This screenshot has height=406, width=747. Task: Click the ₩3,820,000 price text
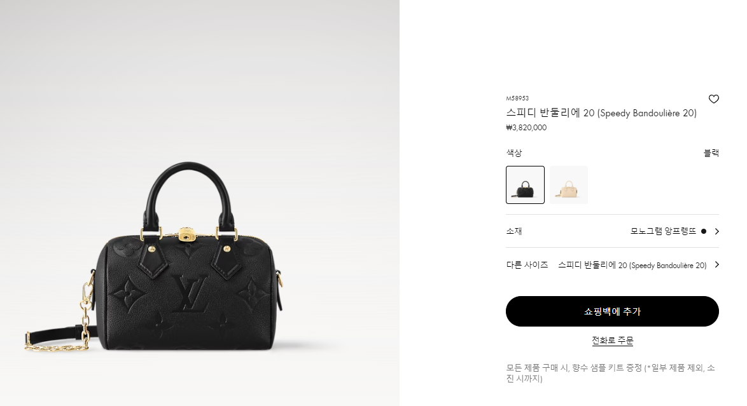tap(526, 128)
